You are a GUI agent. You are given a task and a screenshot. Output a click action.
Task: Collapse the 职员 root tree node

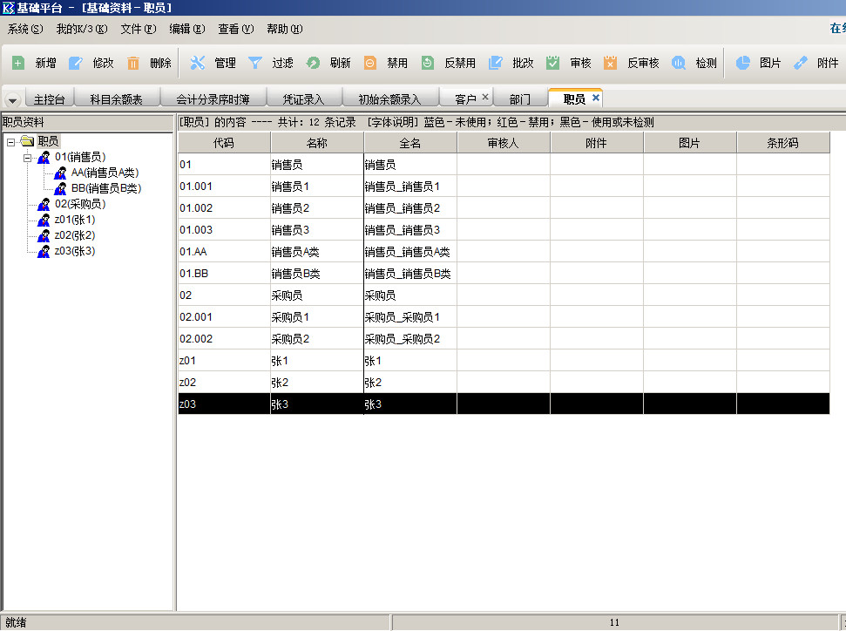(11, 141)
